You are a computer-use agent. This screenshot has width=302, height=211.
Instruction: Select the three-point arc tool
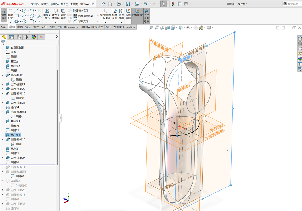(x=24, y=16)
